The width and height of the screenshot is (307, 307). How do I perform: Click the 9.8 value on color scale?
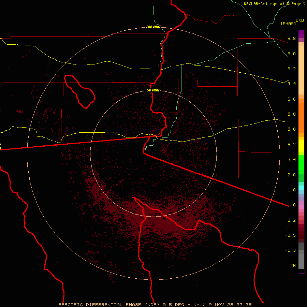292,38
